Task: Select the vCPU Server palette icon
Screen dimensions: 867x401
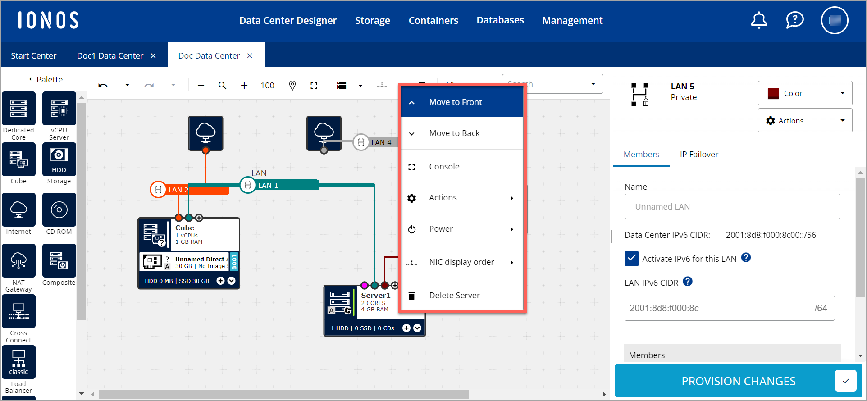Action: tap(59, 109)
